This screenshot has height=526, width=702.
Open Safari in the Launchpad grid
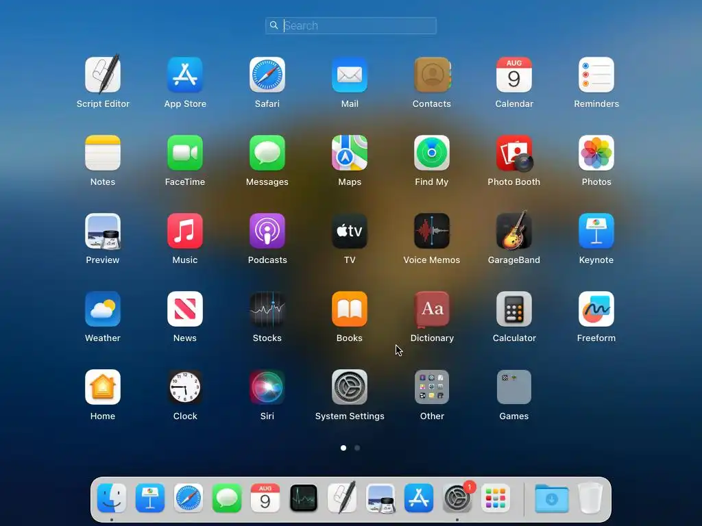click(267, 74)
